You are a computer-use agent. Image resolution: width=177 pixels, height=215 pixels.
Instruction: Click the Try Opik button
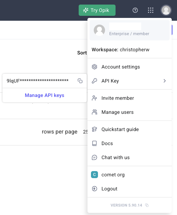click(x=97, y=10)
